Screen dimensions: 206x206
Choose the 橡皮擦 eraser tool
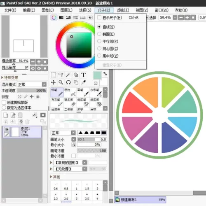tap(70, 102)
